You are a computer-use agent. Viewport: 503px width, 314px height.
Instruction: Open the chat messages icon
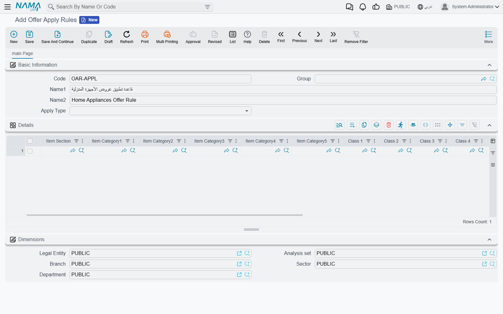[350, 7]
